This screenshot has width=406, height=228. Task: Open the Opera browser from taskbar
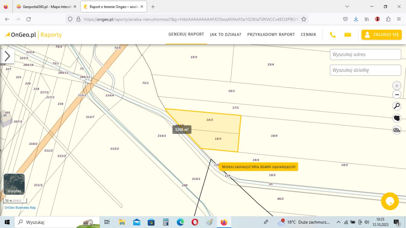[195, 222]
